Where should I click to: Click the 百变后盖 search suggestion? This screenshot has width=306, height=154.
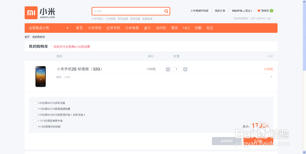(x=135, y=19)
